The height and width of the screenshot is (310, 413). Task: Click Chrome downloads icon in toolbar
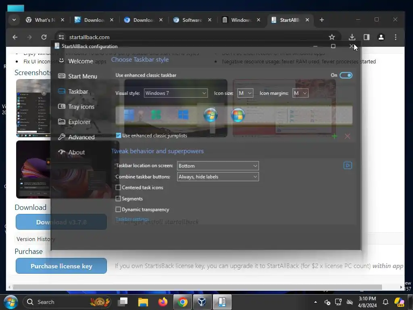(352, 37)
